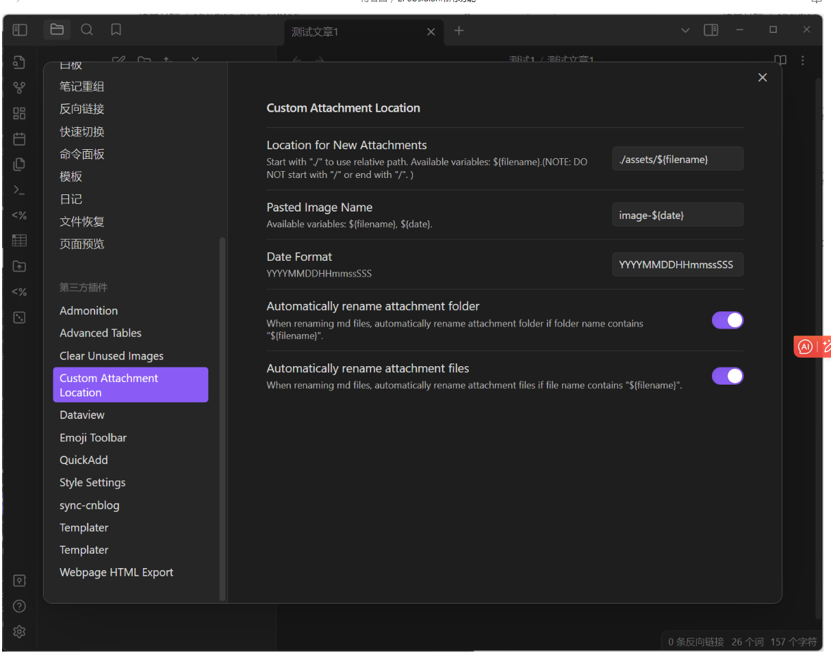
Task: Toggle Automatically rename attachment files switch
Action: [x=728, y=376]
